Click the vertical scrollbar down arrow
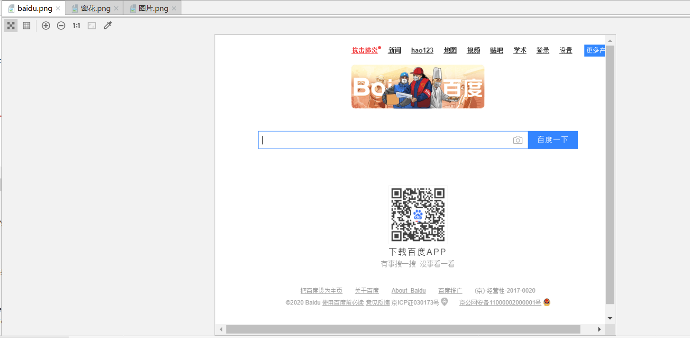Viewport: 690px width, 338px height. point(611,318)
